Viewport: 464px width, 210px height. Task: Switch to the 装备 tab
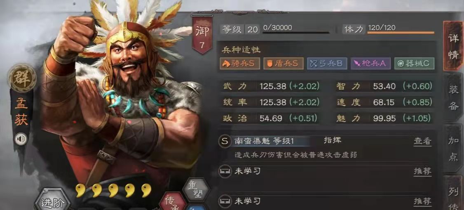click(x=453, y=97)
